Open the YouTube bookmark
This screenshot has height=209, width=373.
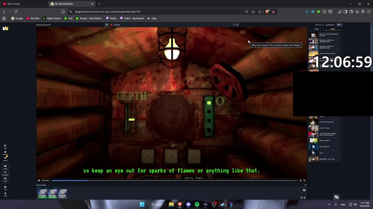point(33,18)
